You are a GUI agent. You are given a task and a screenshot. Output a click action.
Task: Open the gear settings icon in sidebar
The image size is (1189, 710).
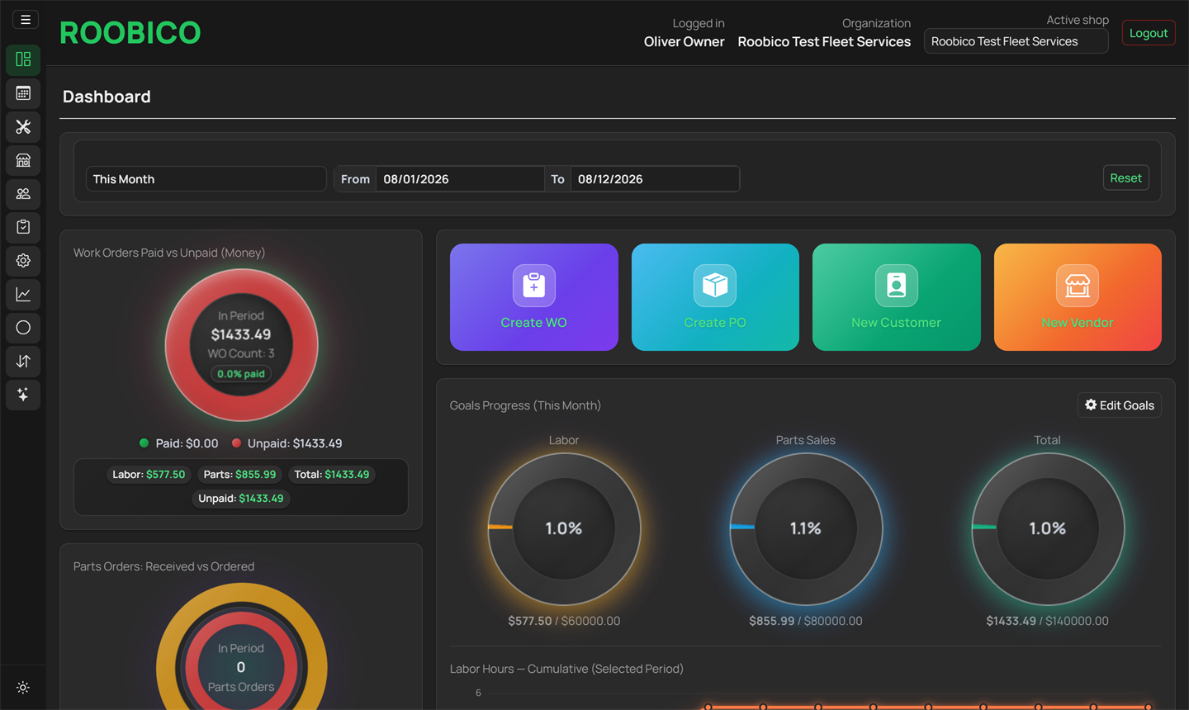(x=23, y=260)
